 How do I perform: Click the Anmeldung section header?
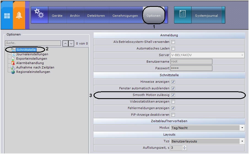[169, 35]
